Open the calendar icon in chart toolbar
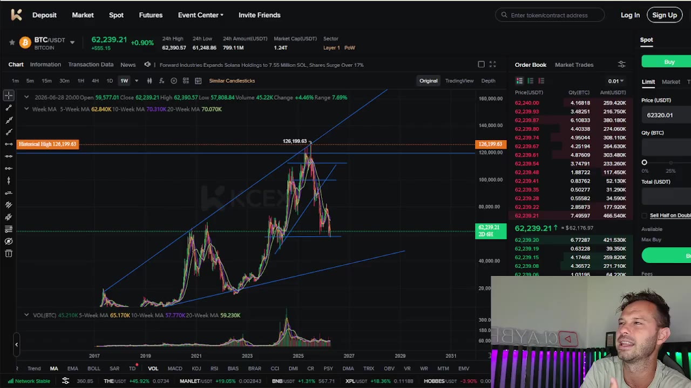 pyautogui.click(x=198, y=81)
